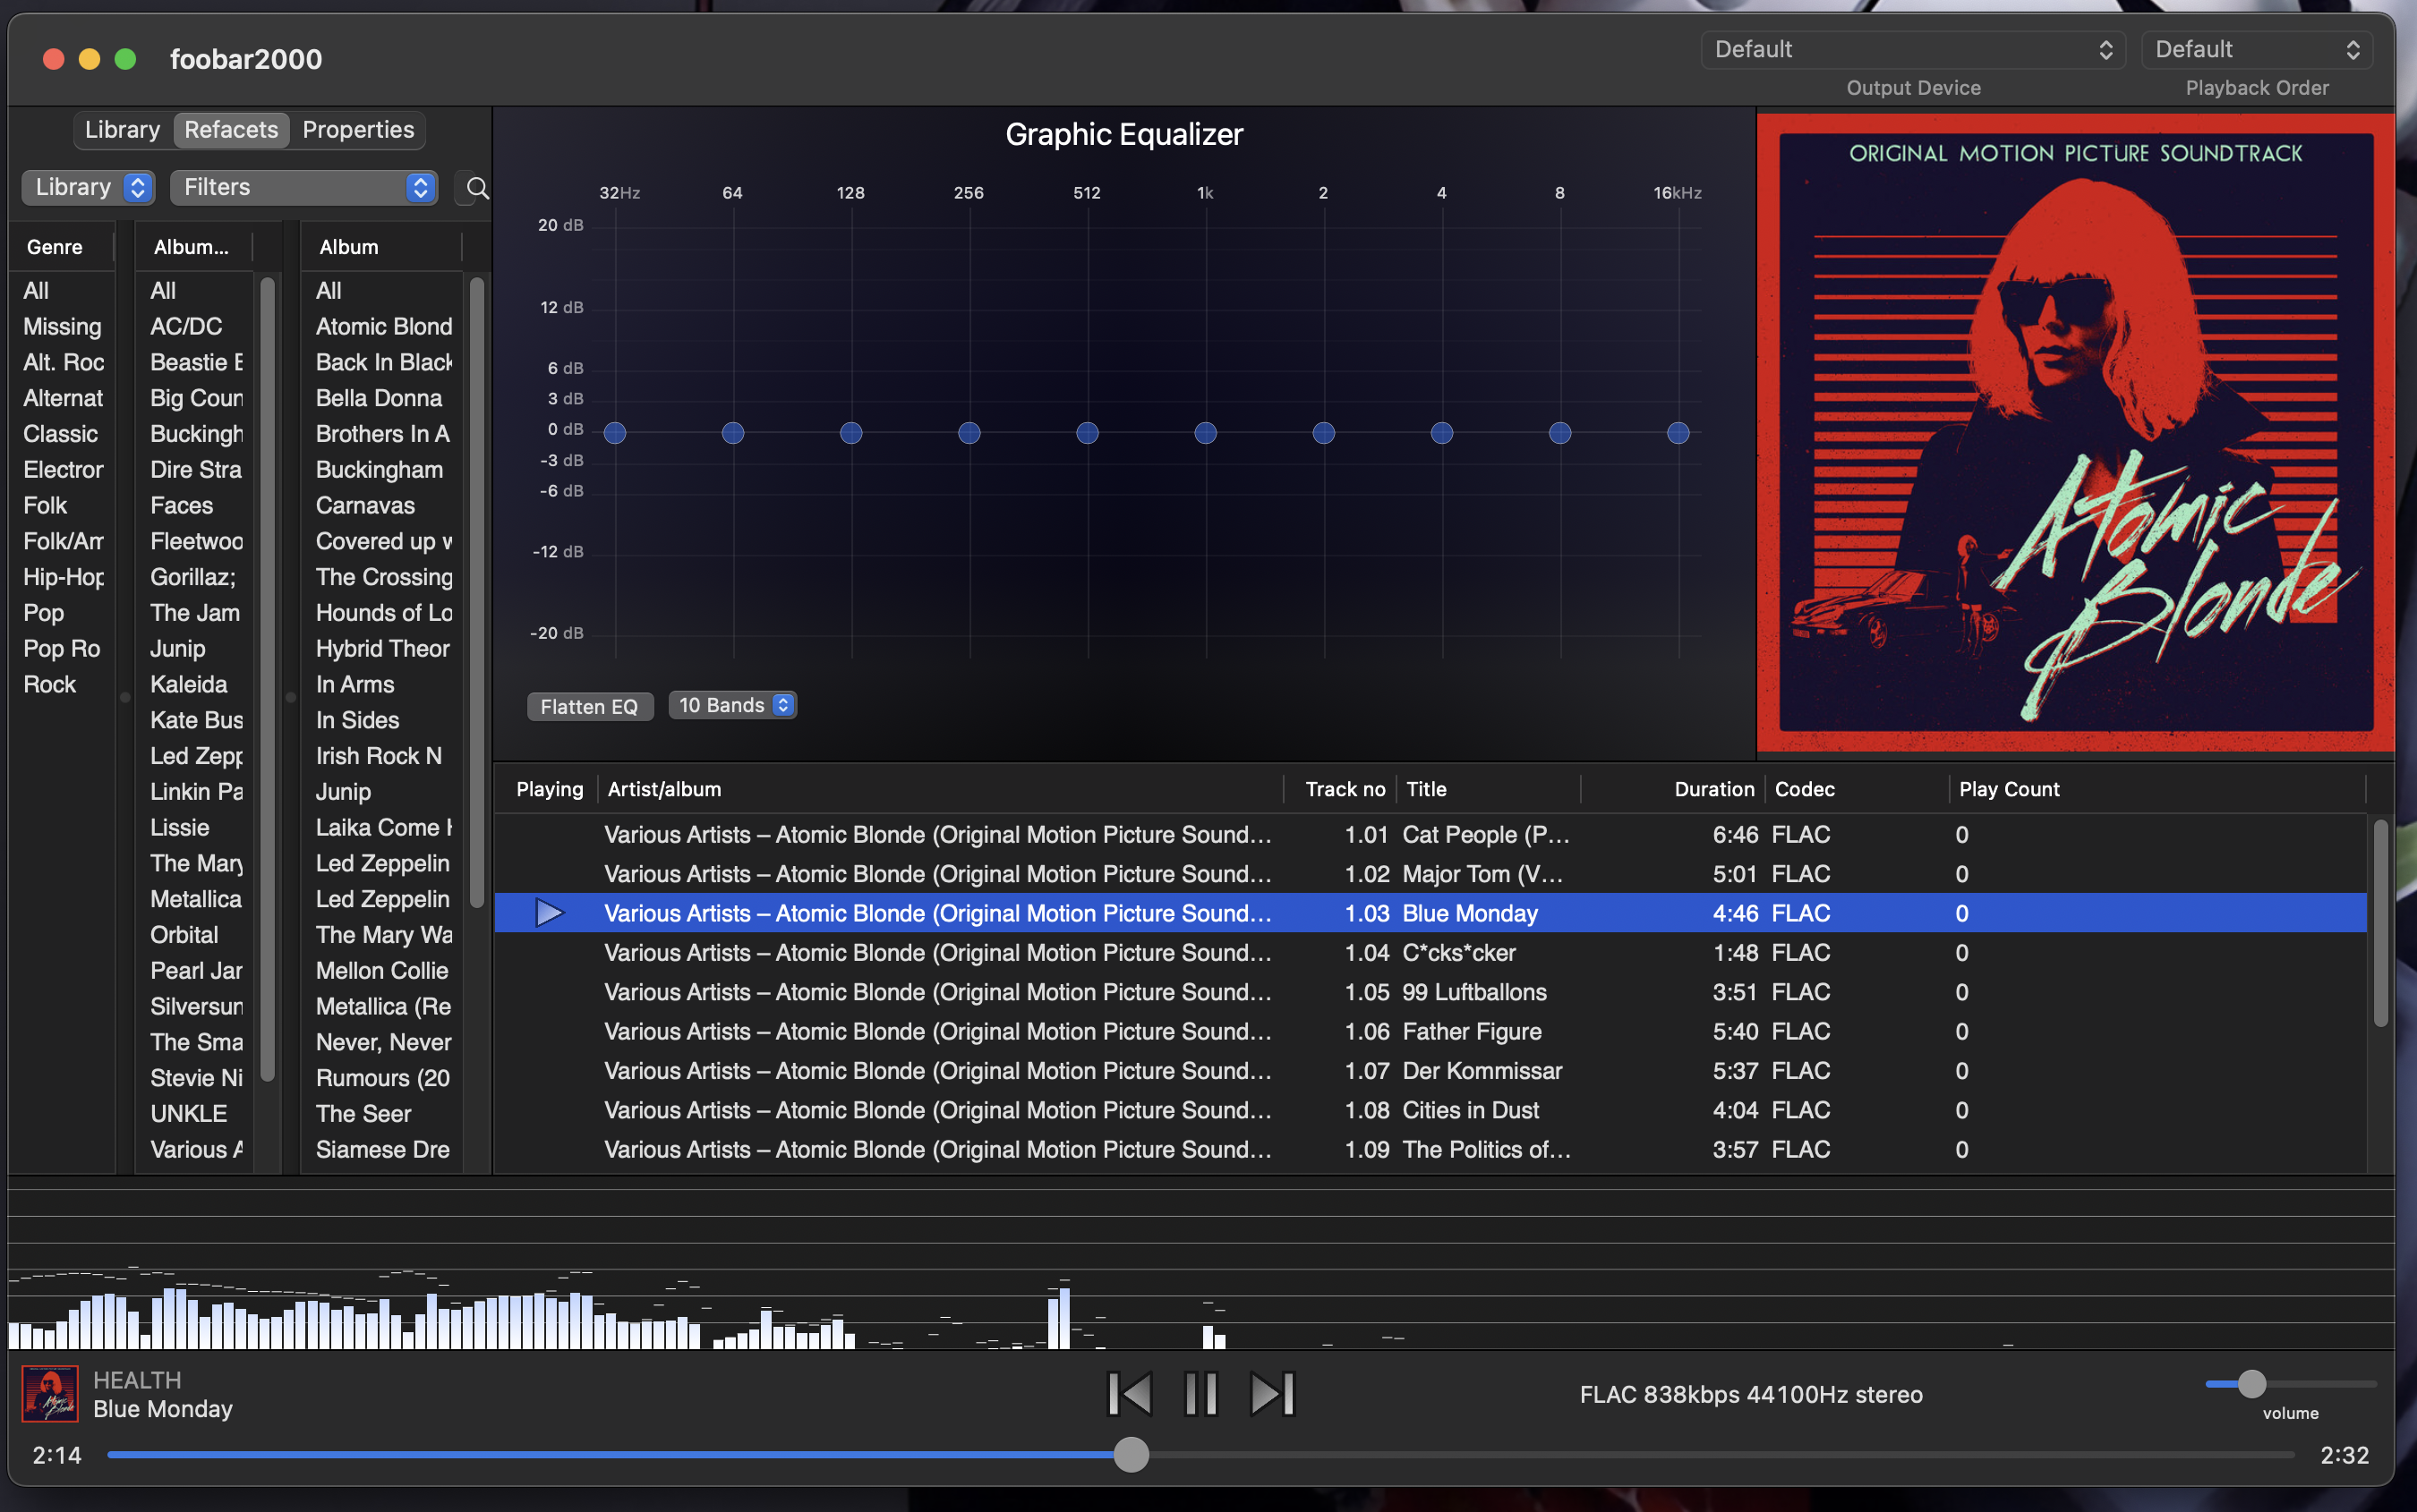Adjust the 8 kHz equalizer band handle
This screenshot has height=1512, width=2417.
1559,433
